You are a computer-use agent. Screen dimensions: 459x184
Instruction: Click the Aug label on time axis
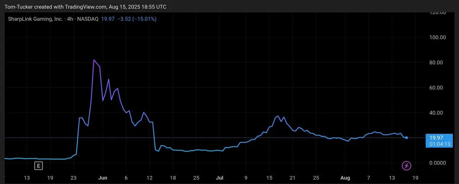click(x=345, y=178)
